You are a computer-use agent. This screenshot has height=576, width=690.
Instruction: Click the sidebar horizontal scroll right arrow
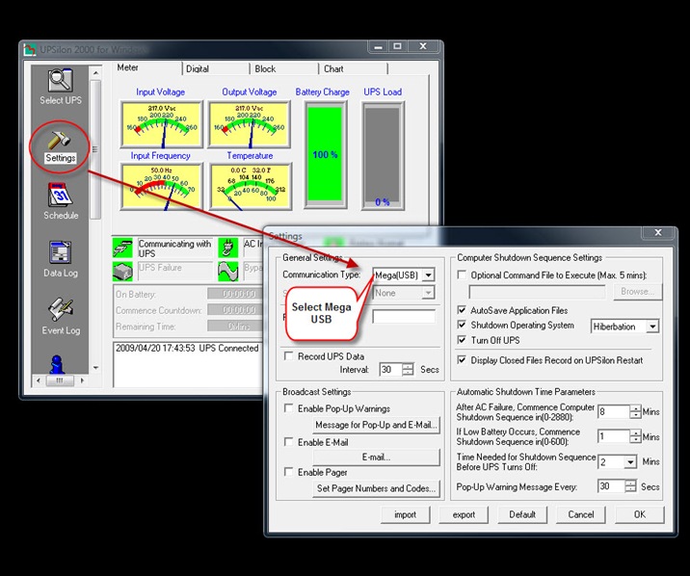[x=82, y=380]
